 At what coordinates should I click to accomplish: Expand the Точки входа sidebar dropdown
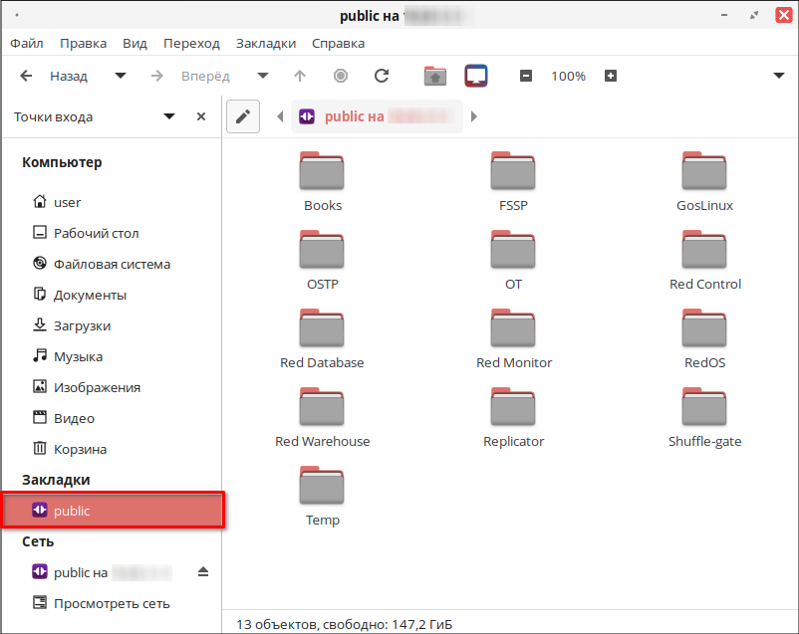point(169,116)
